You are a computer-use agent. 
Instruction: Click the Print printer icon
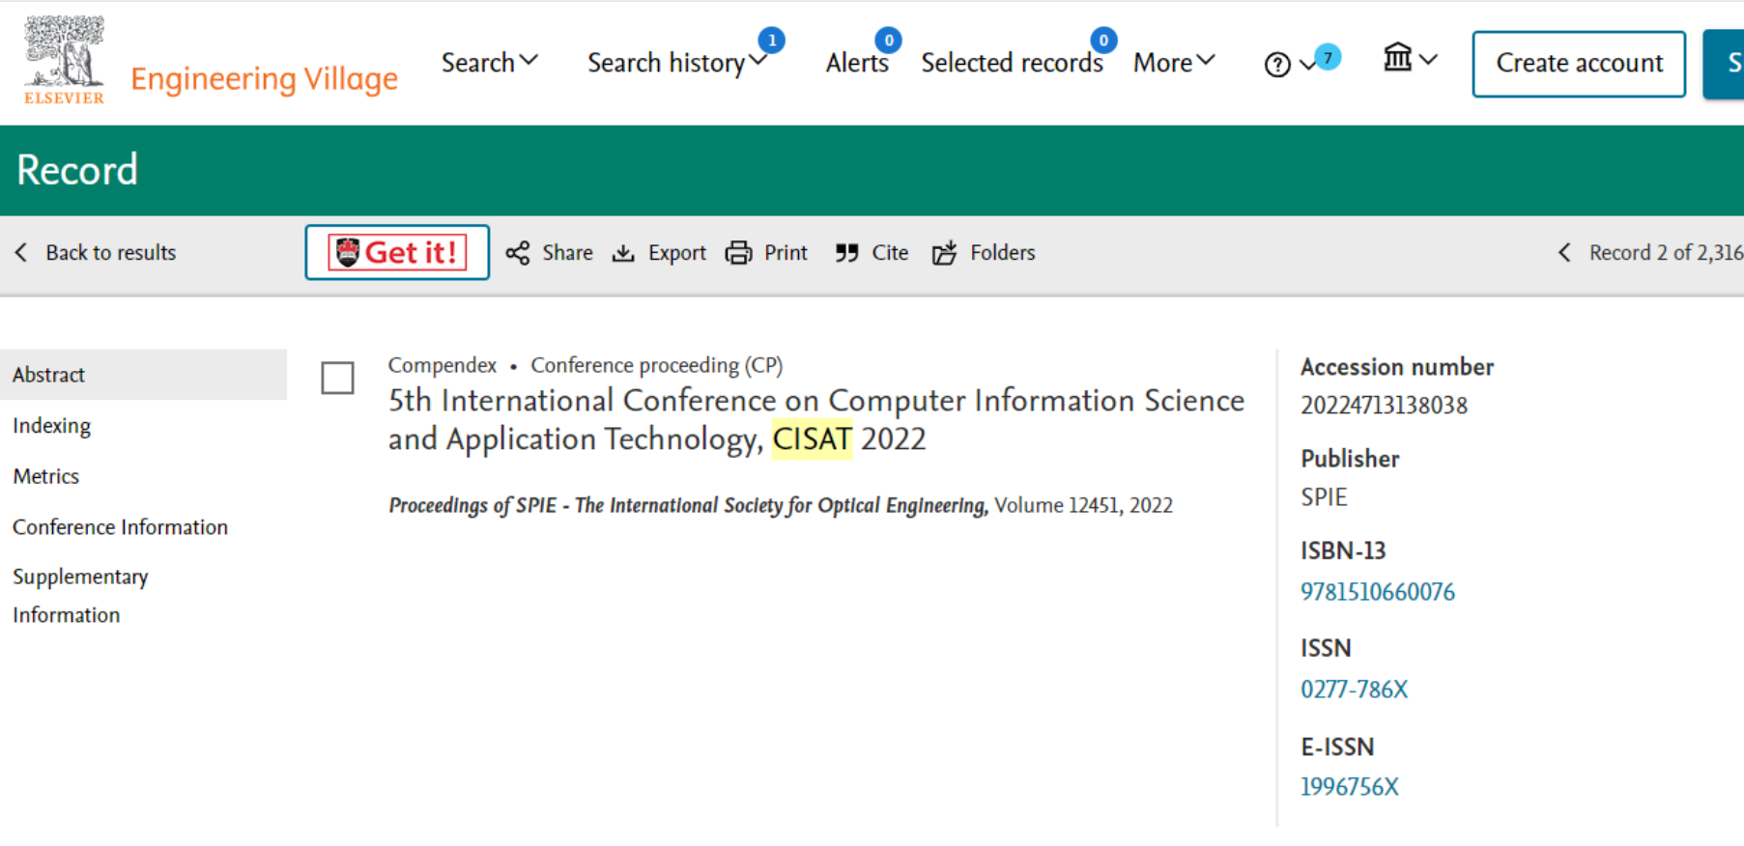738,253
